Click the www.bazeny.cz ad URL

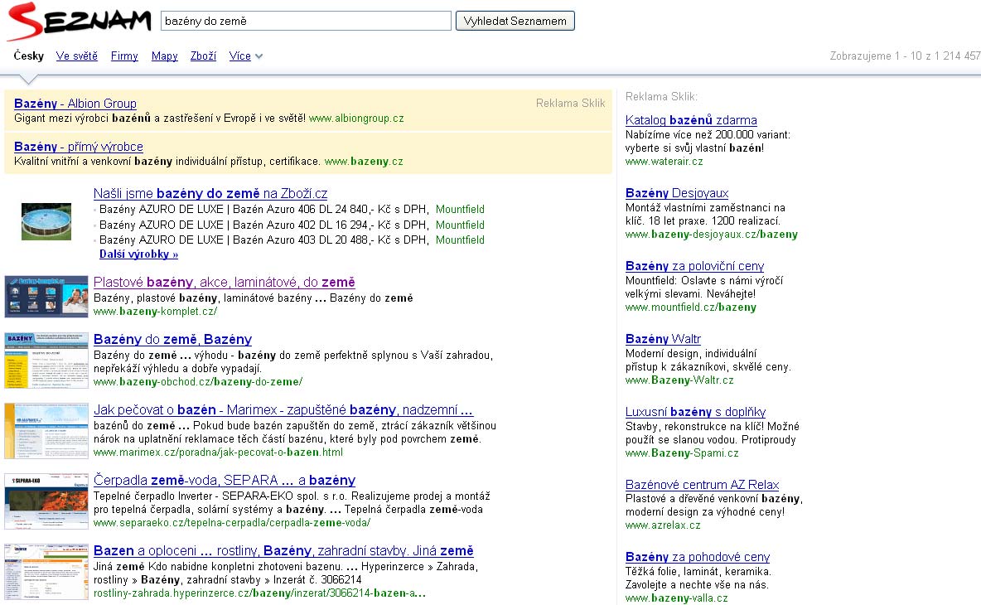364,162
